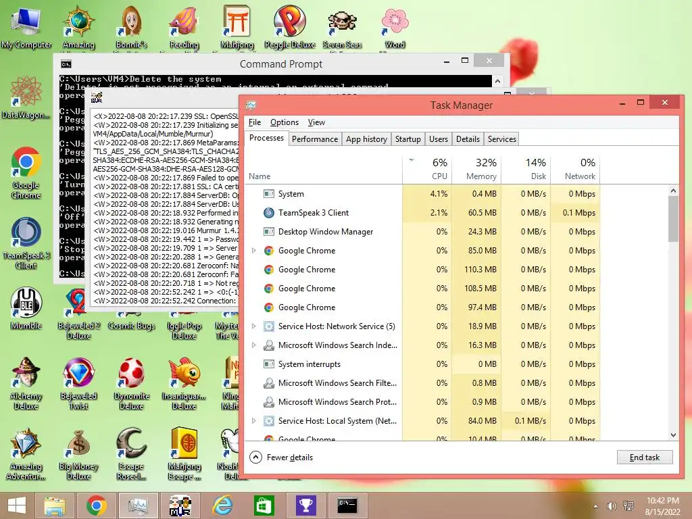Image resolution: width=692 pixels, height=519 pixels.
Task: Select the System interrupts process row
Action: click(422, 364)
